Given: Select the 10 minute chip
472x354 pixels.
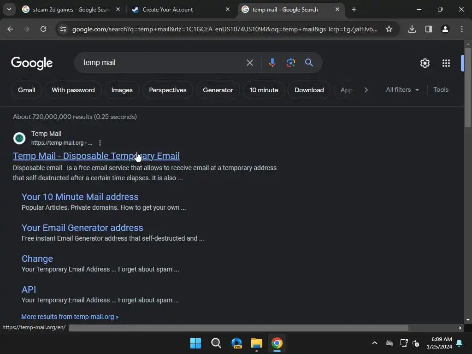Looking at the screenshot, I should (x=264, y=90).
